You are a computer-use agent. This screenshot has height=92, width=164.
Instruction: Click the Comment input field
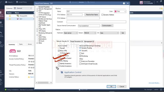tap(96, 22)
